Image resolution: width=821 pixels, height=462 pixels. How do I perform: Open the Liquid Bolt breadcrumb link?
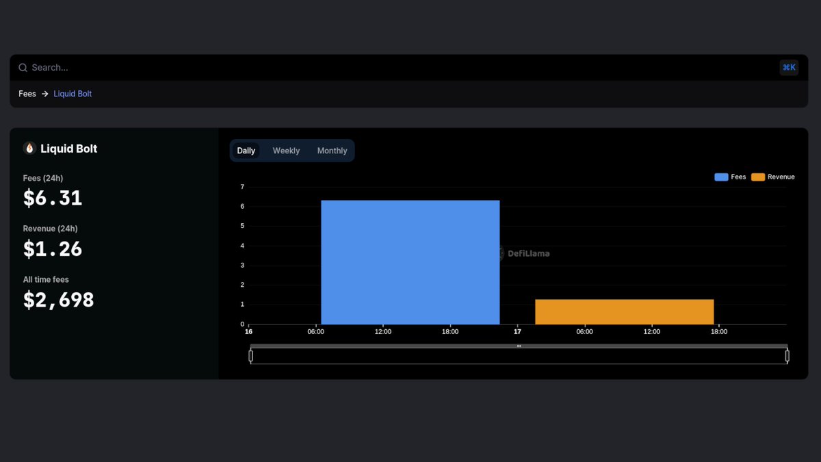73,94
